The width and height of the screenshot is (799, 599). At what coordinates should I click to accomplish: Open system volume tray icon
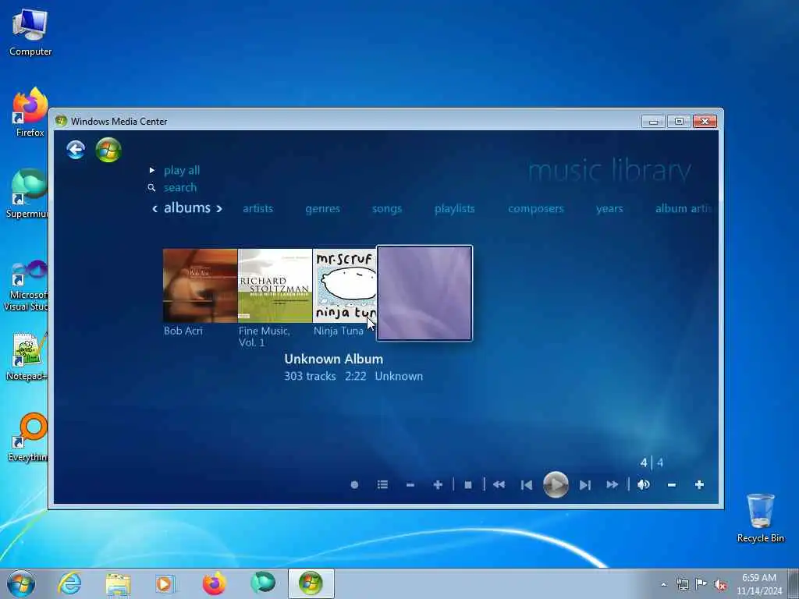pos(720,585)
